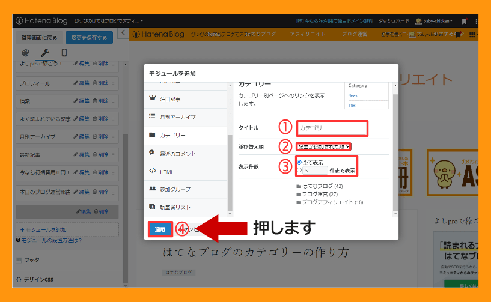491x302 pixels.
Task: Click the Hatena Blog logo in black header
Action: 42,21
